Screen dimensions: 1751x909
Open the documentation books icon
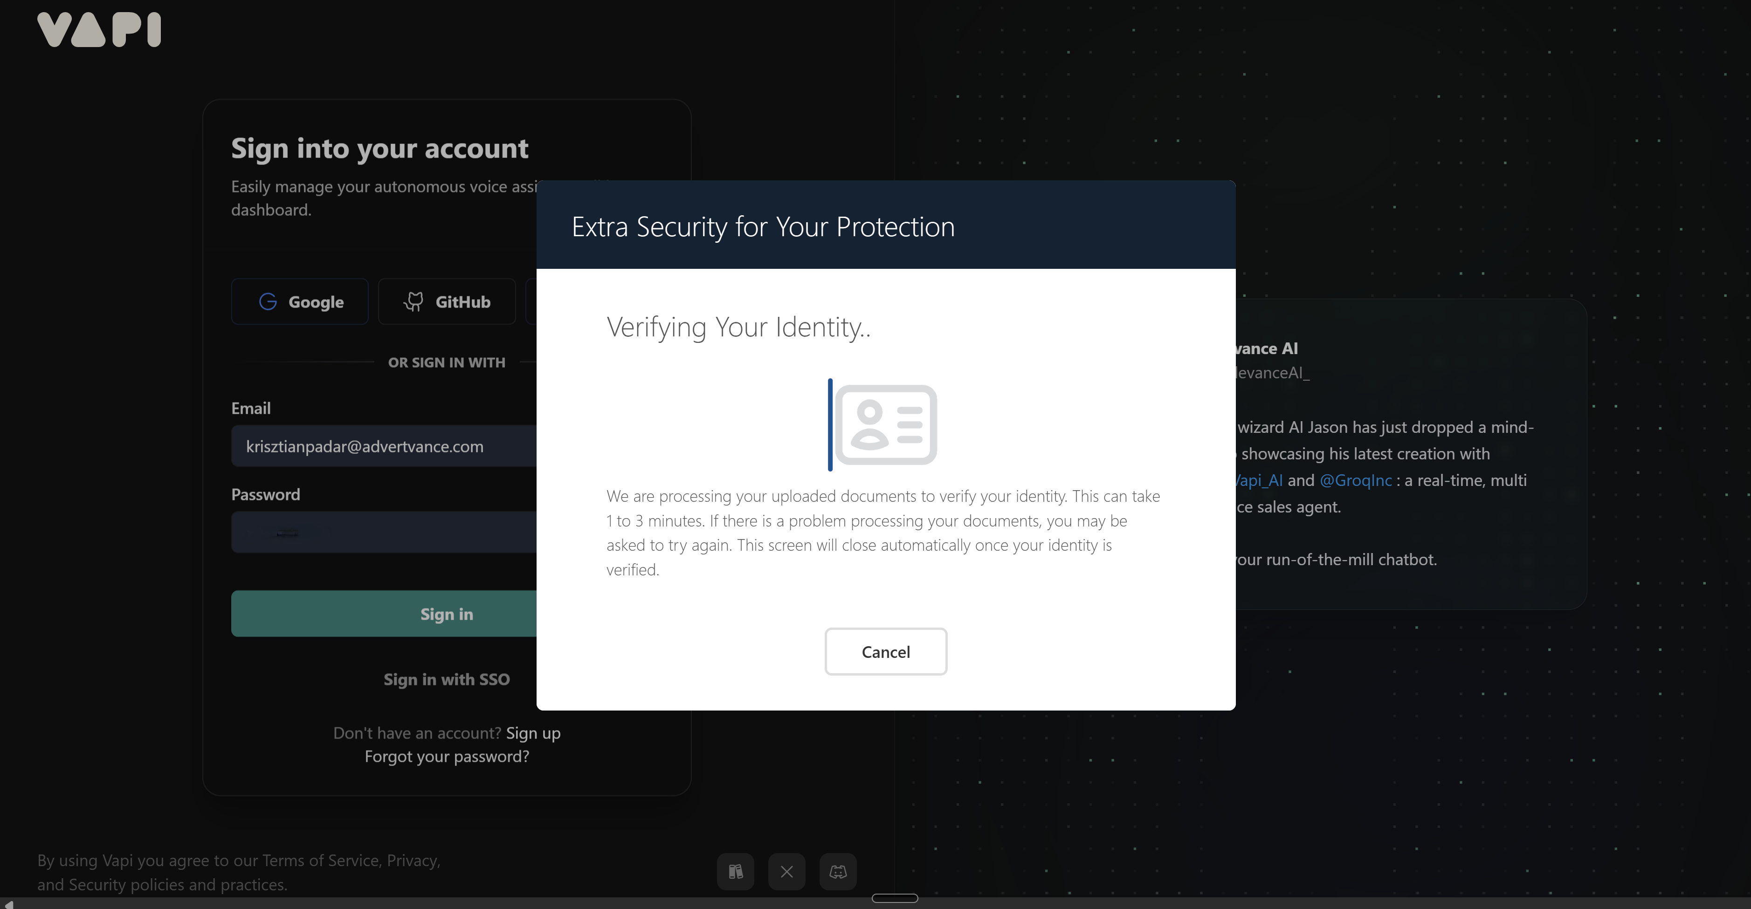735,872
